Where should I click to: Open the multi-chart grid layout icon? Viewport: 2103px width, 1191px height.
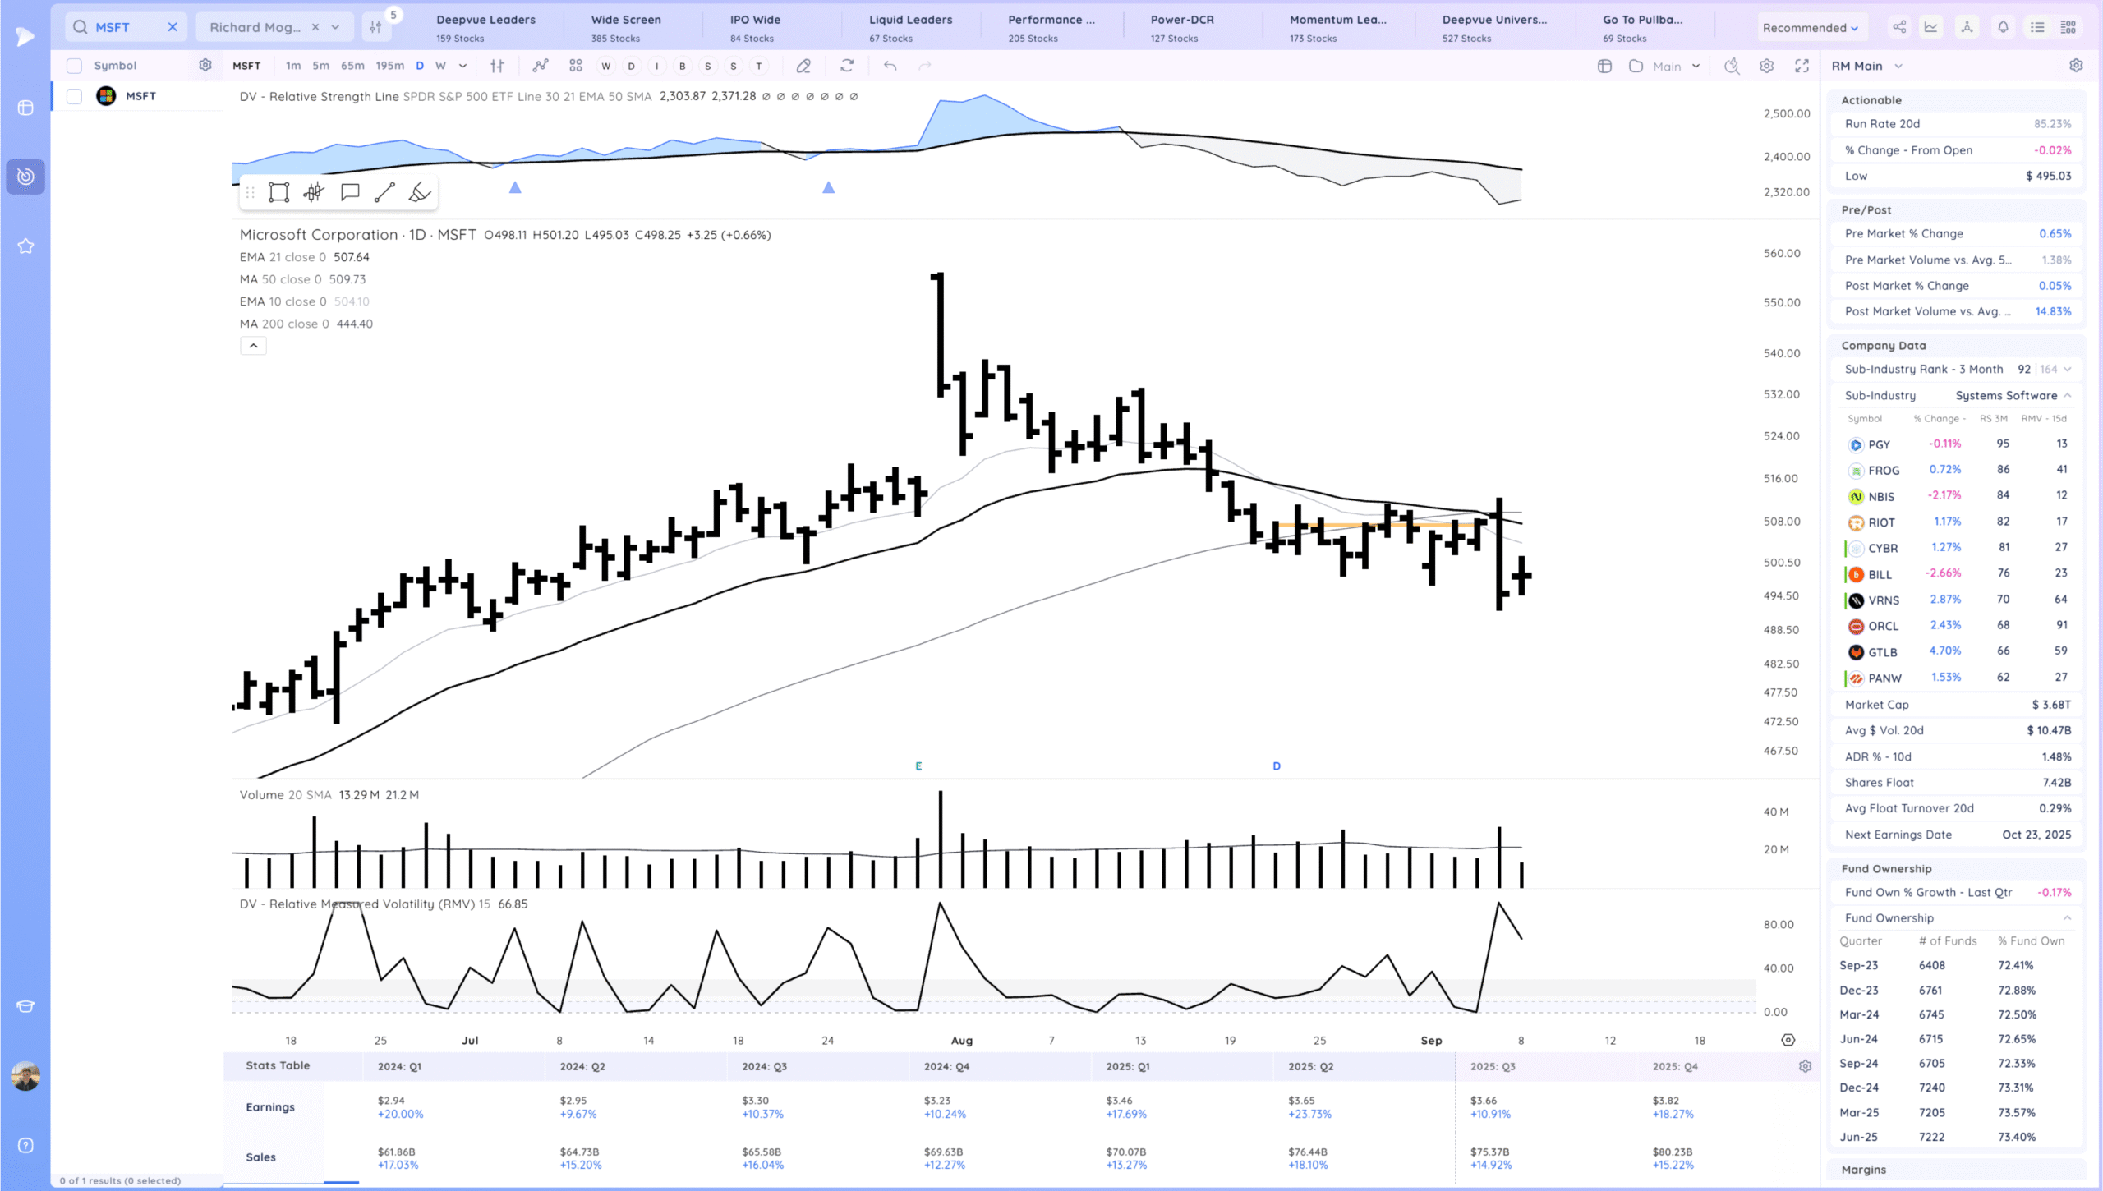click(x=576, y=66)
